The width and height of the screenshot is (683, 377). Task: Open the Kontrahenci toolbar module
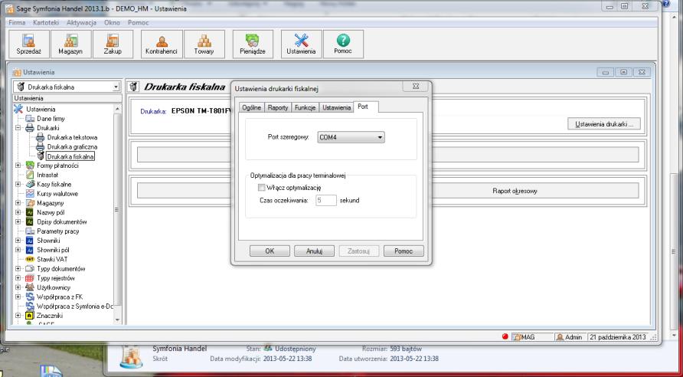tap(161, 44)
